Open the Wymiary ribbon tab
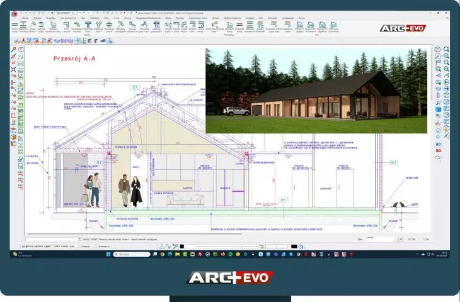The width and height of the screenshot is (460, 302). 180,18
